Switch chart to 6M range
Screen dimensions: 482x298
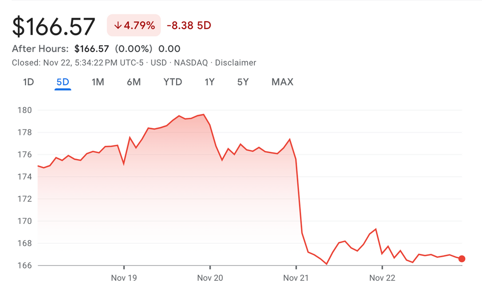point(134,82)
